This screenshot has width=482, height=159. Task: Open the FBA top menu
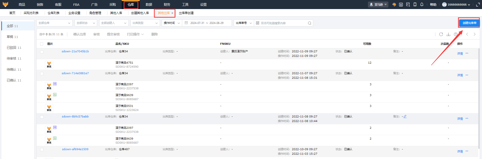(x=76, y=5)
